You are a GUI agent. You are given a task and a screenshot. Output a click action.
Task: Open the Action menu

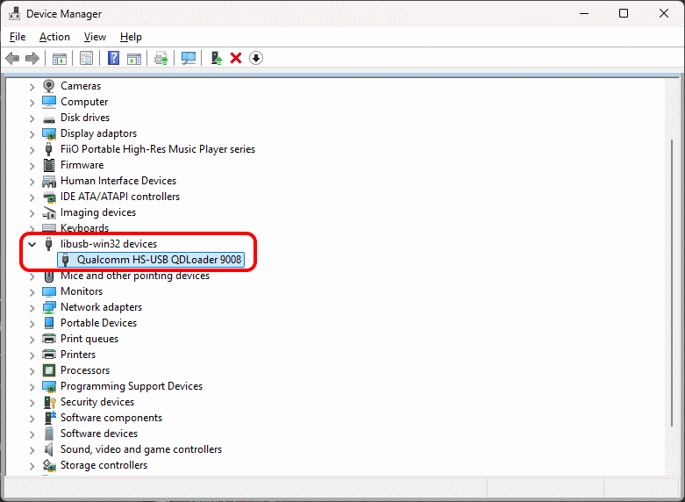tap(54, 37)
